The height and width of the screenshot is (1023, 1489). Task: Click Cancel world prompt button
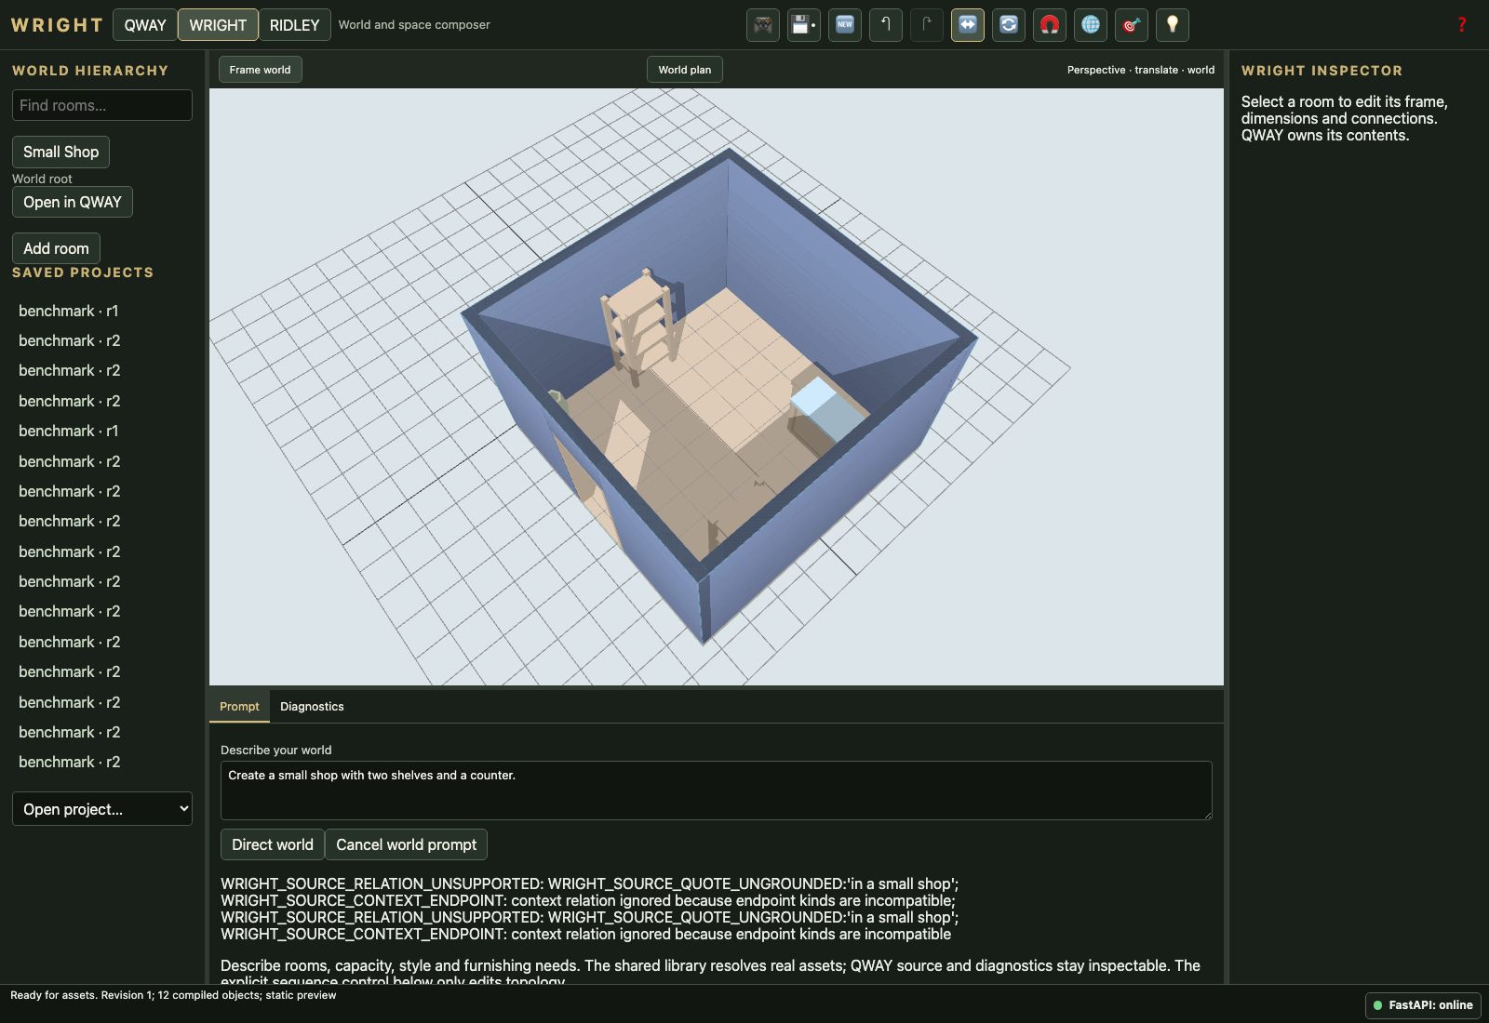coord(406,844)
